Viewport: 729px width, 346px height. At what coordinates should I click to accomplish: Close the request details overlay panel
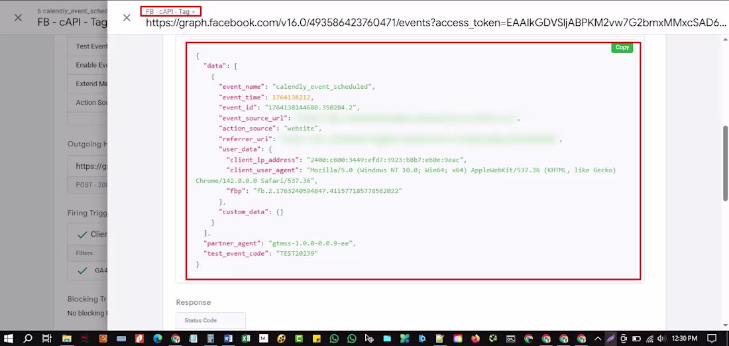click(x=127, y=18)
